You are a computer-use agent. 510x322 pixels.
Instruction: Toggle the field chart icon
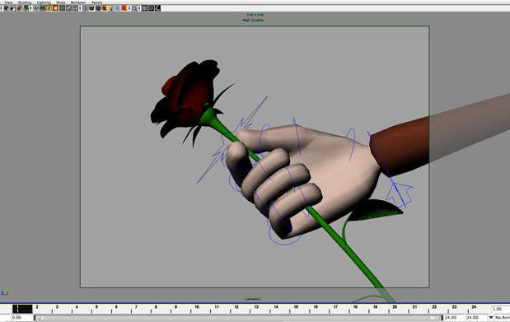pos(62,8)
